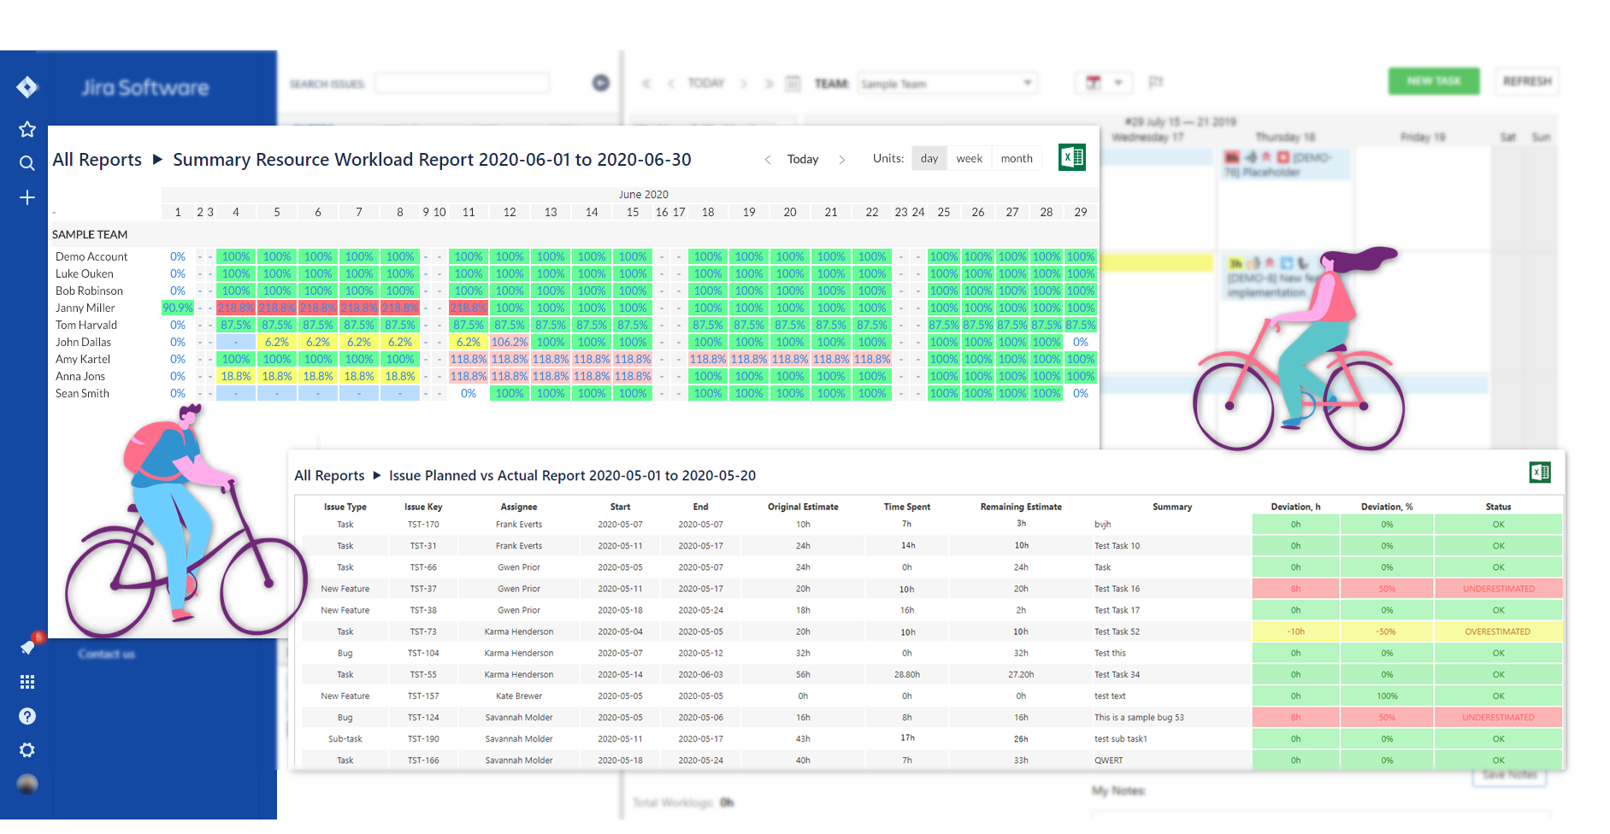The width and height of the screenshot is (1610, 834).
Task: Open calendar date picker icon in toolbar
Action: pyautogui.click(x=793, y=83)
